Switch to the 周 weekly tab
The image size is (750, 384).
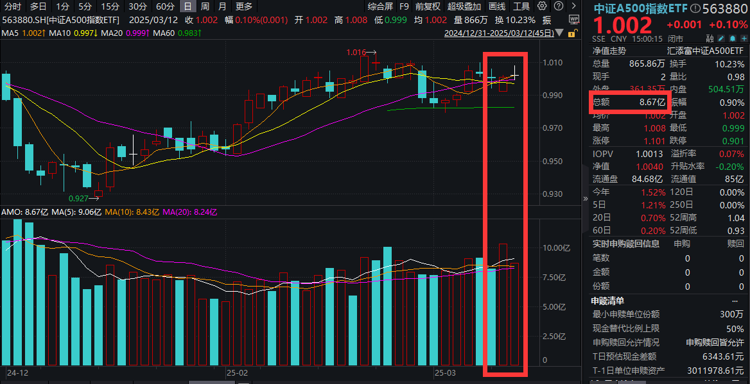[x=204, y=6]
